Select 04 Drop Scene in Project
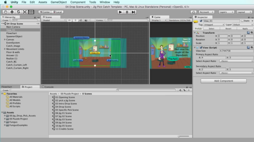254x142 pixels. pyautogui.click(x=63, y=107)
